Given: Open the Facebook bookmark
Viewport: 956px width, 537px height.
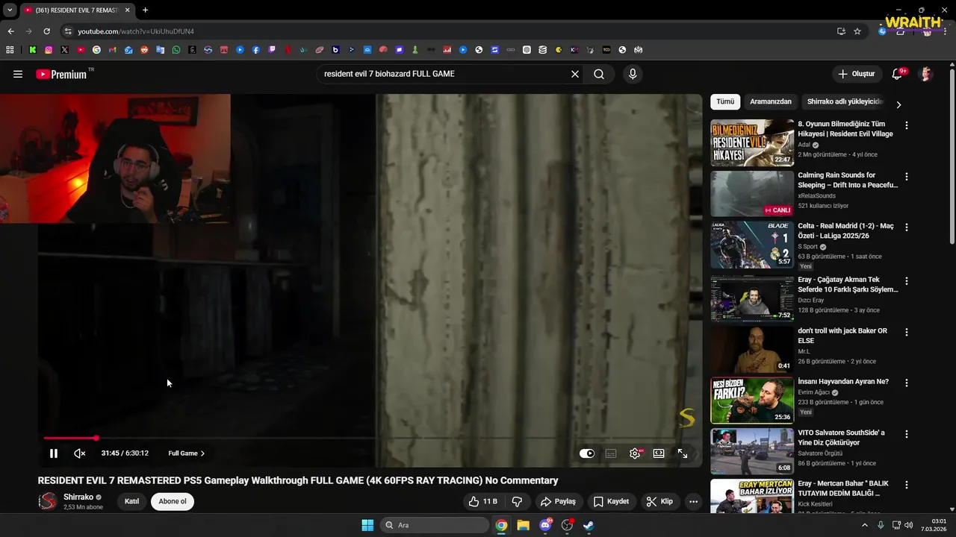Looking at the screenshot, I should (256, 50).
